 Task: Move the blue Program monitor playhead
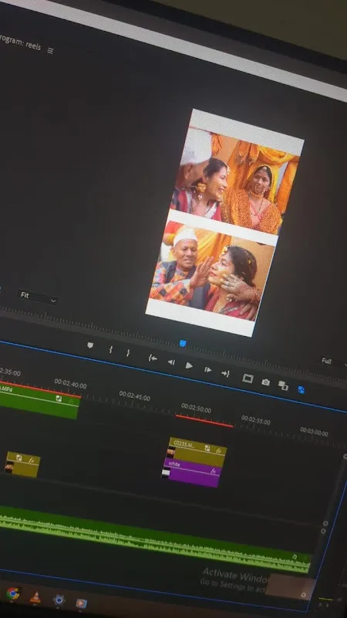(183, 343)
